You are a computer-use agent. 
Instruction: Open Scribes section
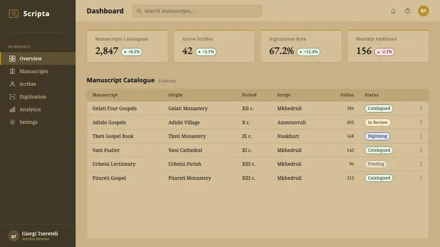pos(38,84)
